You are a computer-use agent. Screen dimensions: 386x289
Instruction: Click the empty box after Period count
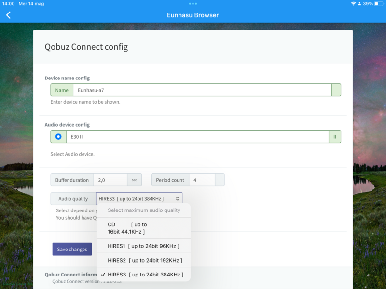[220, 180]
